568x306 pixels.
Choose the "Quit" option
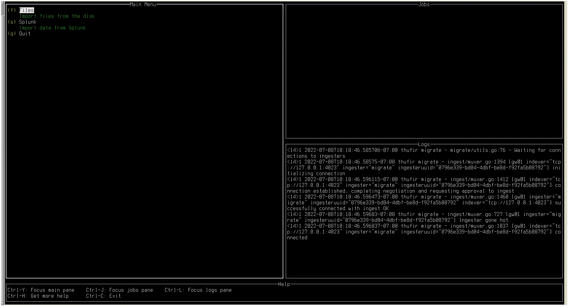click(24, 34)
